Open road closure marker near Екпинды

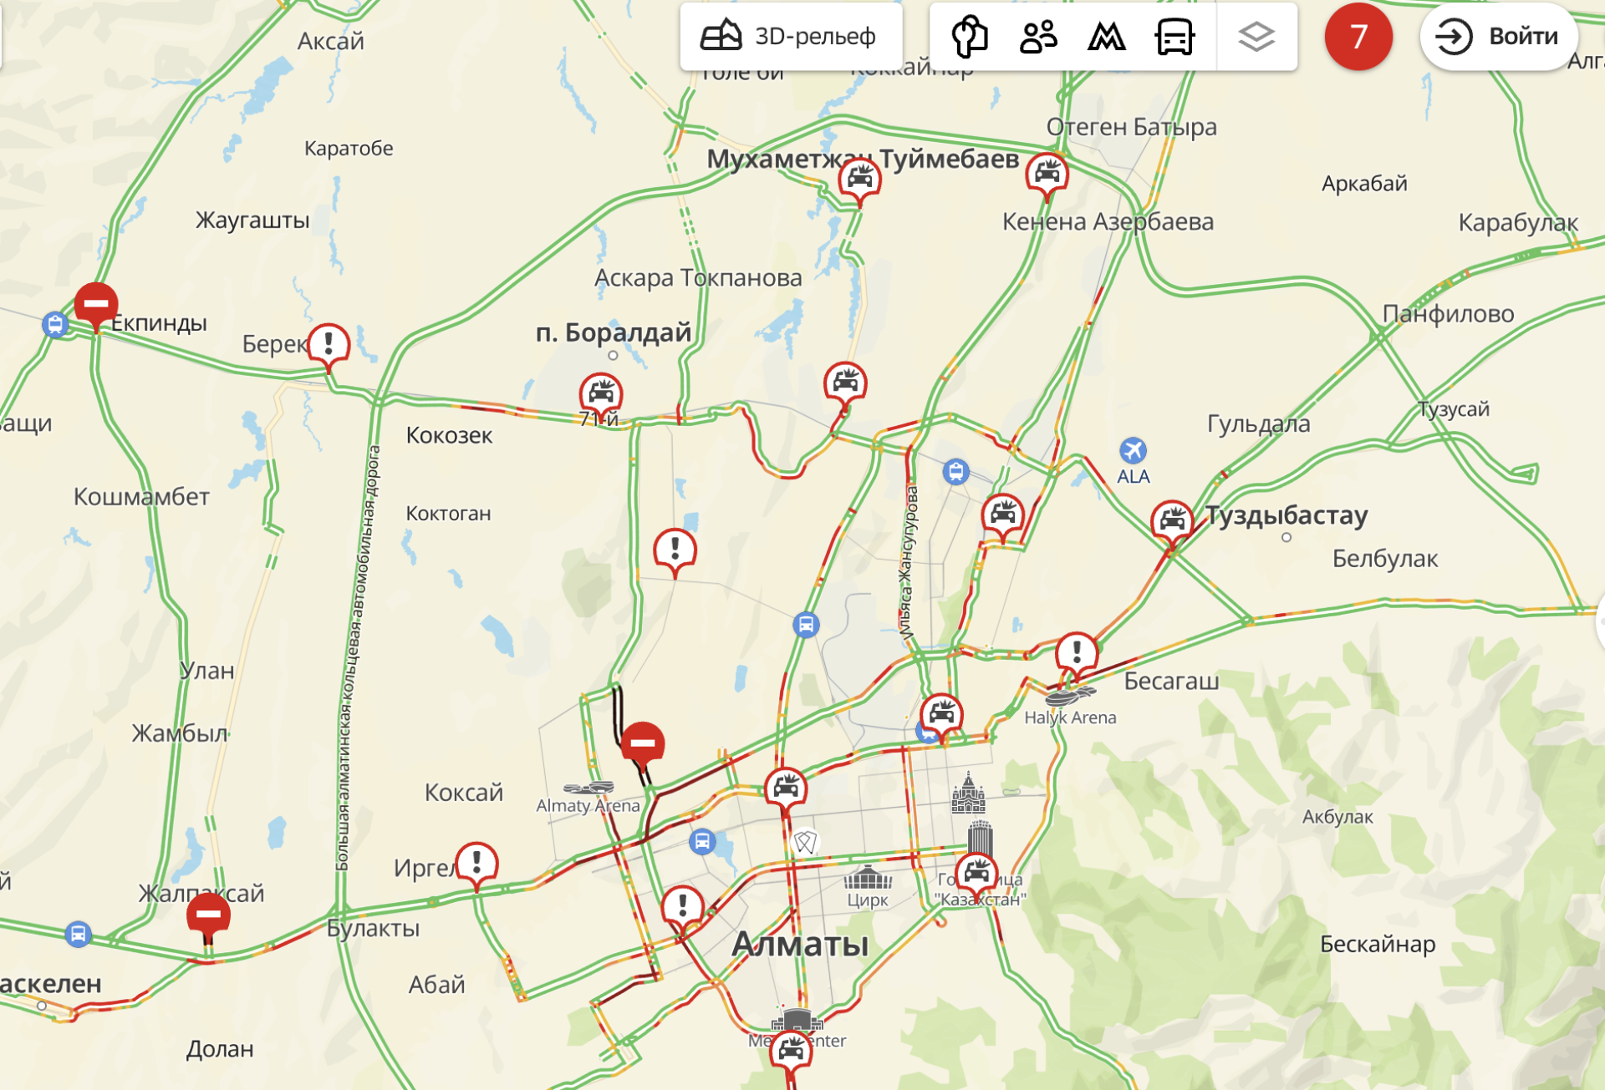point(96,304)
